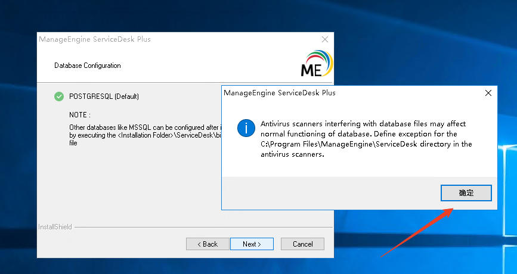
Task: Select the POSTGRESQL (Default) green check option
Action: tap(59, 96)
